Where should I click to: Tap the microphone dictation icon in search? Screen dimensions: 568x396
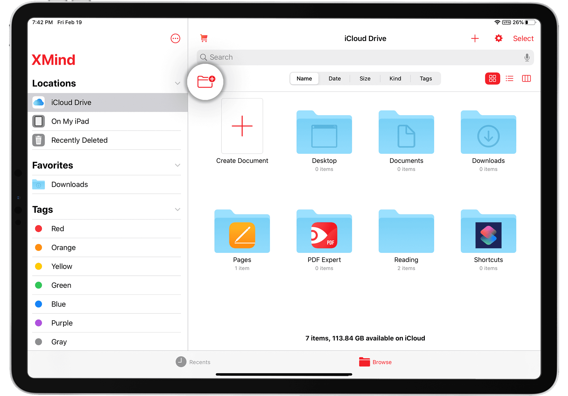[527, 57]
